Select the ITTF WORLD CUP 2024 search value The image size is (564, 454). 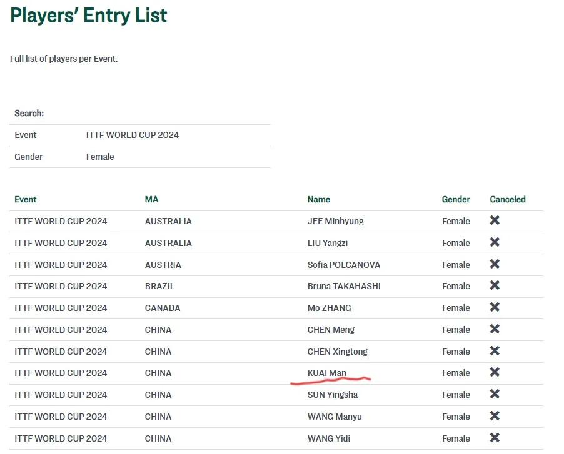133,135
